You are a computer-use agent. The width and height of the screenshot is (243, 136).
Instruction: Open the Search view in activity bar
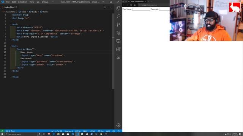point(118,16)
